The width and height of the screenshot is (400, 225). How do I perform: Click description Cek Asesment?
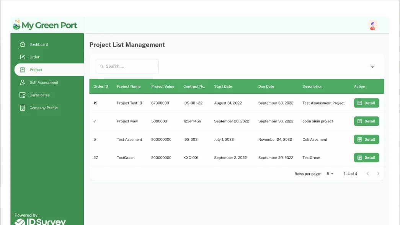[315, 140]
